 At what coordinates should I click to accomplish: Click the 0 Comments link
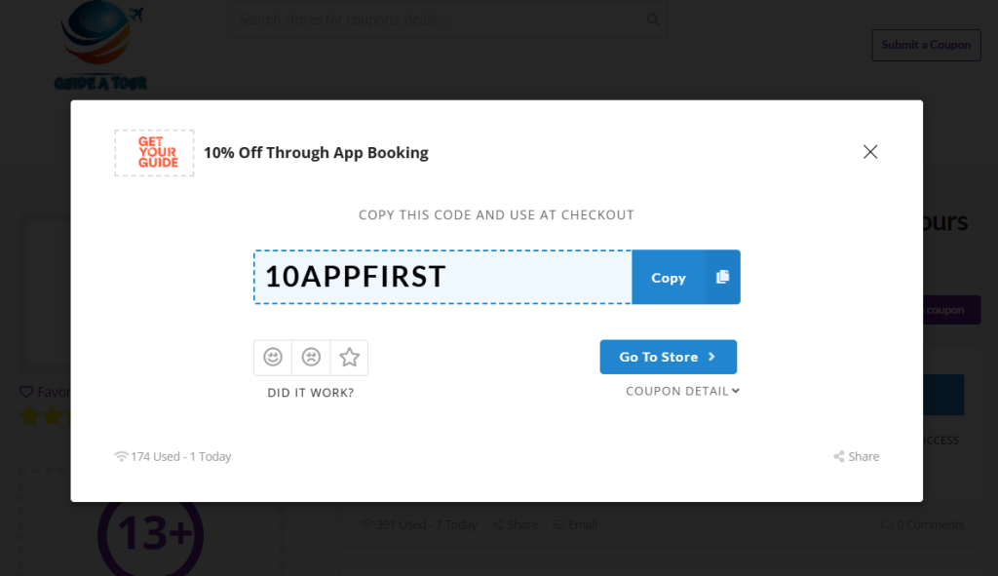[x=922, y=524]
